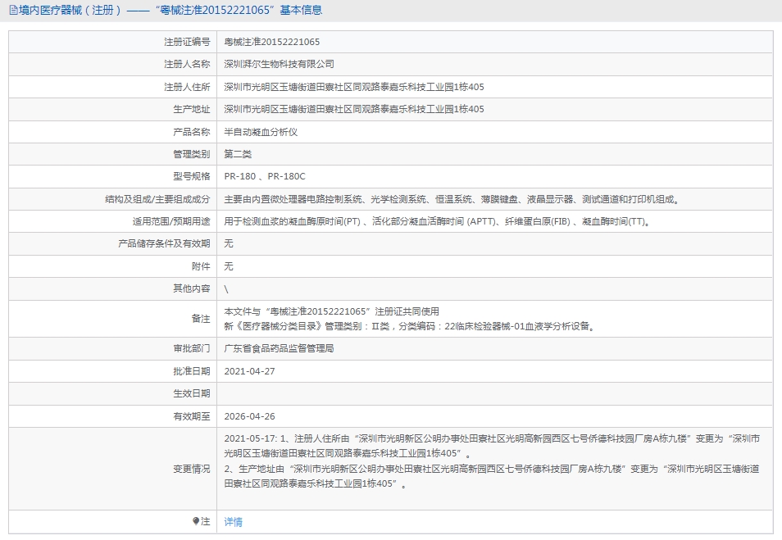
Task: Click the 其他内容 row label
Action: 192,288
